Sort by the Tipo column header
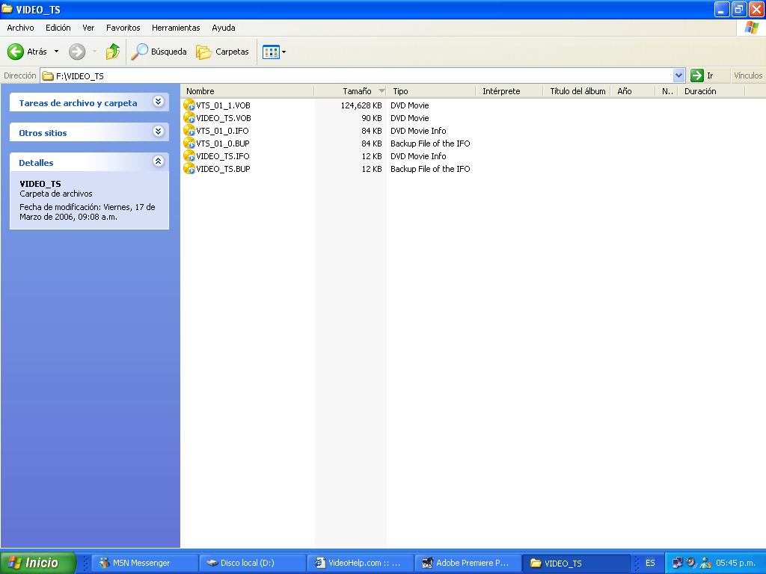Screen dimensions: 766x574 [x=432, y=91]
